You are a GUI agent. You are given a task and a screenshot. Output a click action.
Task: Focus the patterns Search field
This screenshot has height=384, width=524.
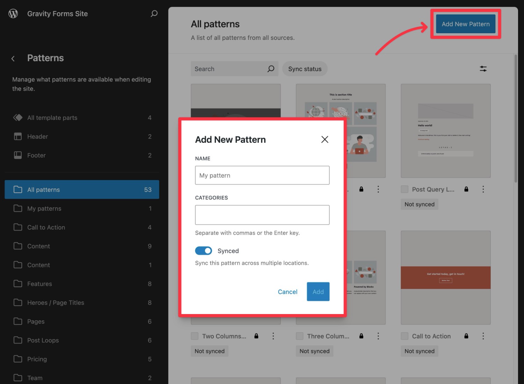click(234, 69)
